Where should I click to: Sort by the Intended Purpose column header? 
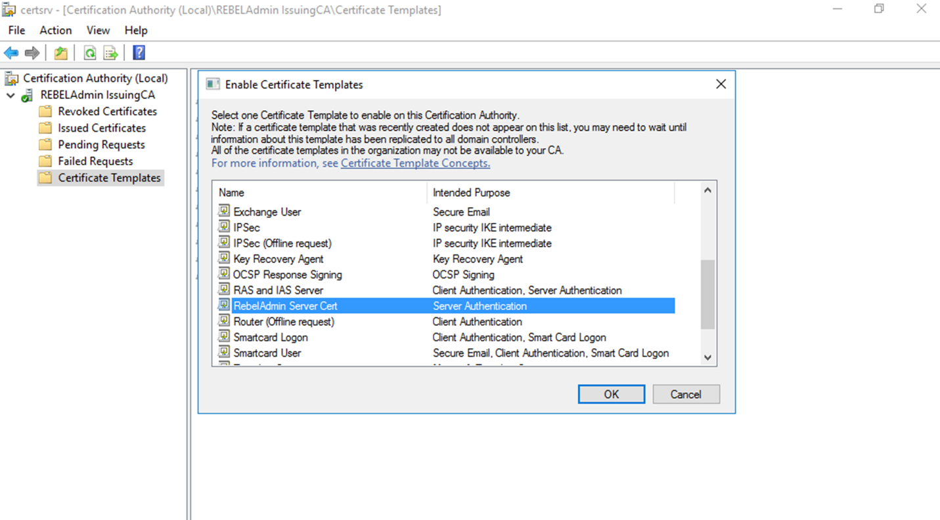tap(551, 193)
